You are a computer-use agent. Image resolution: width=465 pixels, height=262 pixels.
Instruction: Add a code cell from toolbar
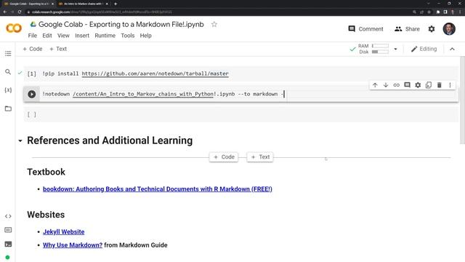(32, 49)
